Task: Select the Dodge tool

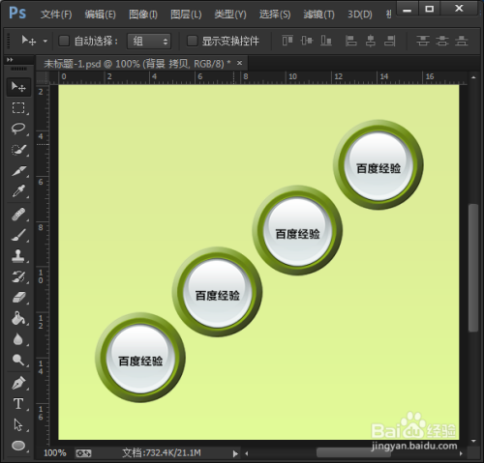Action: (18, 360)
